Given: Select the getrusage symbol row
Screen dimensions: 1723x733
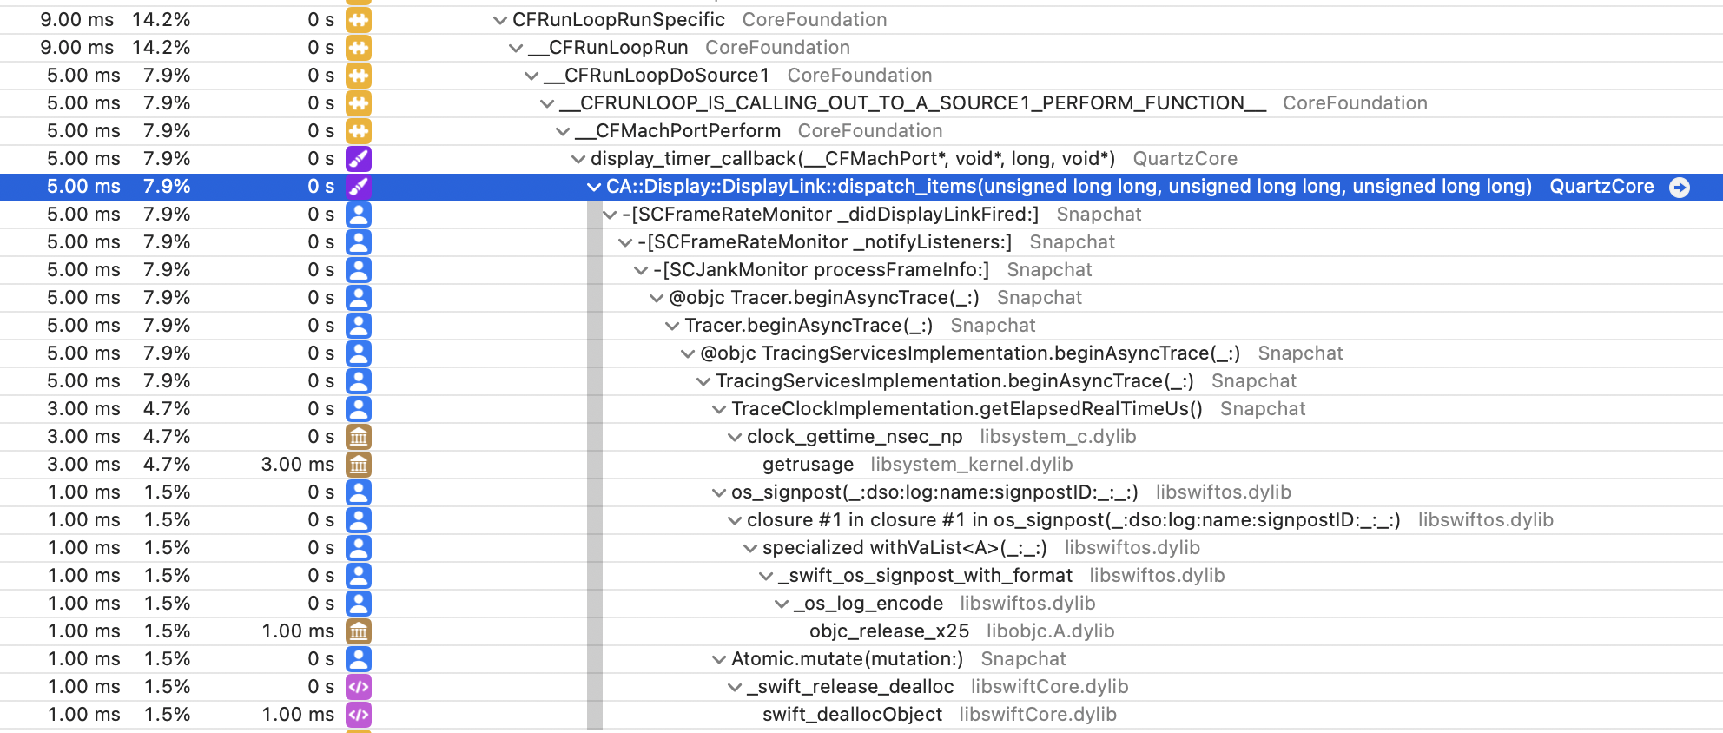Looking at the screenshot, I should tap(861, 465).
